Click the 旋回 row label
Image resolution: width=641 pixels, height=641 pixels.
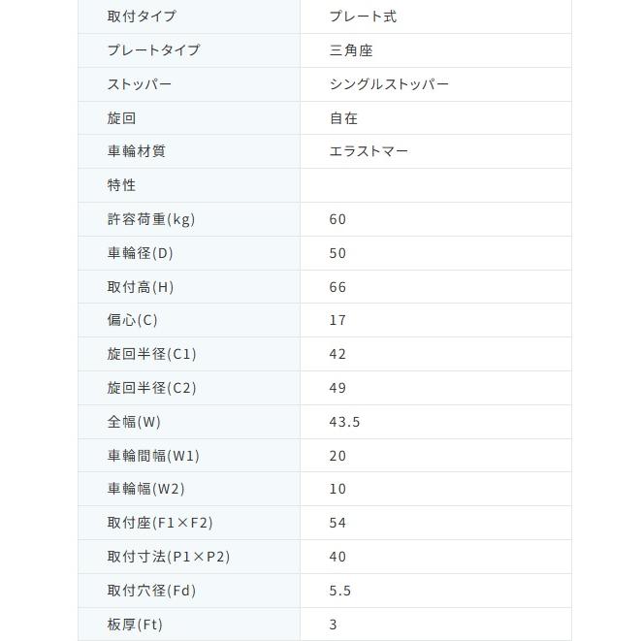click(x=121, y=118)
